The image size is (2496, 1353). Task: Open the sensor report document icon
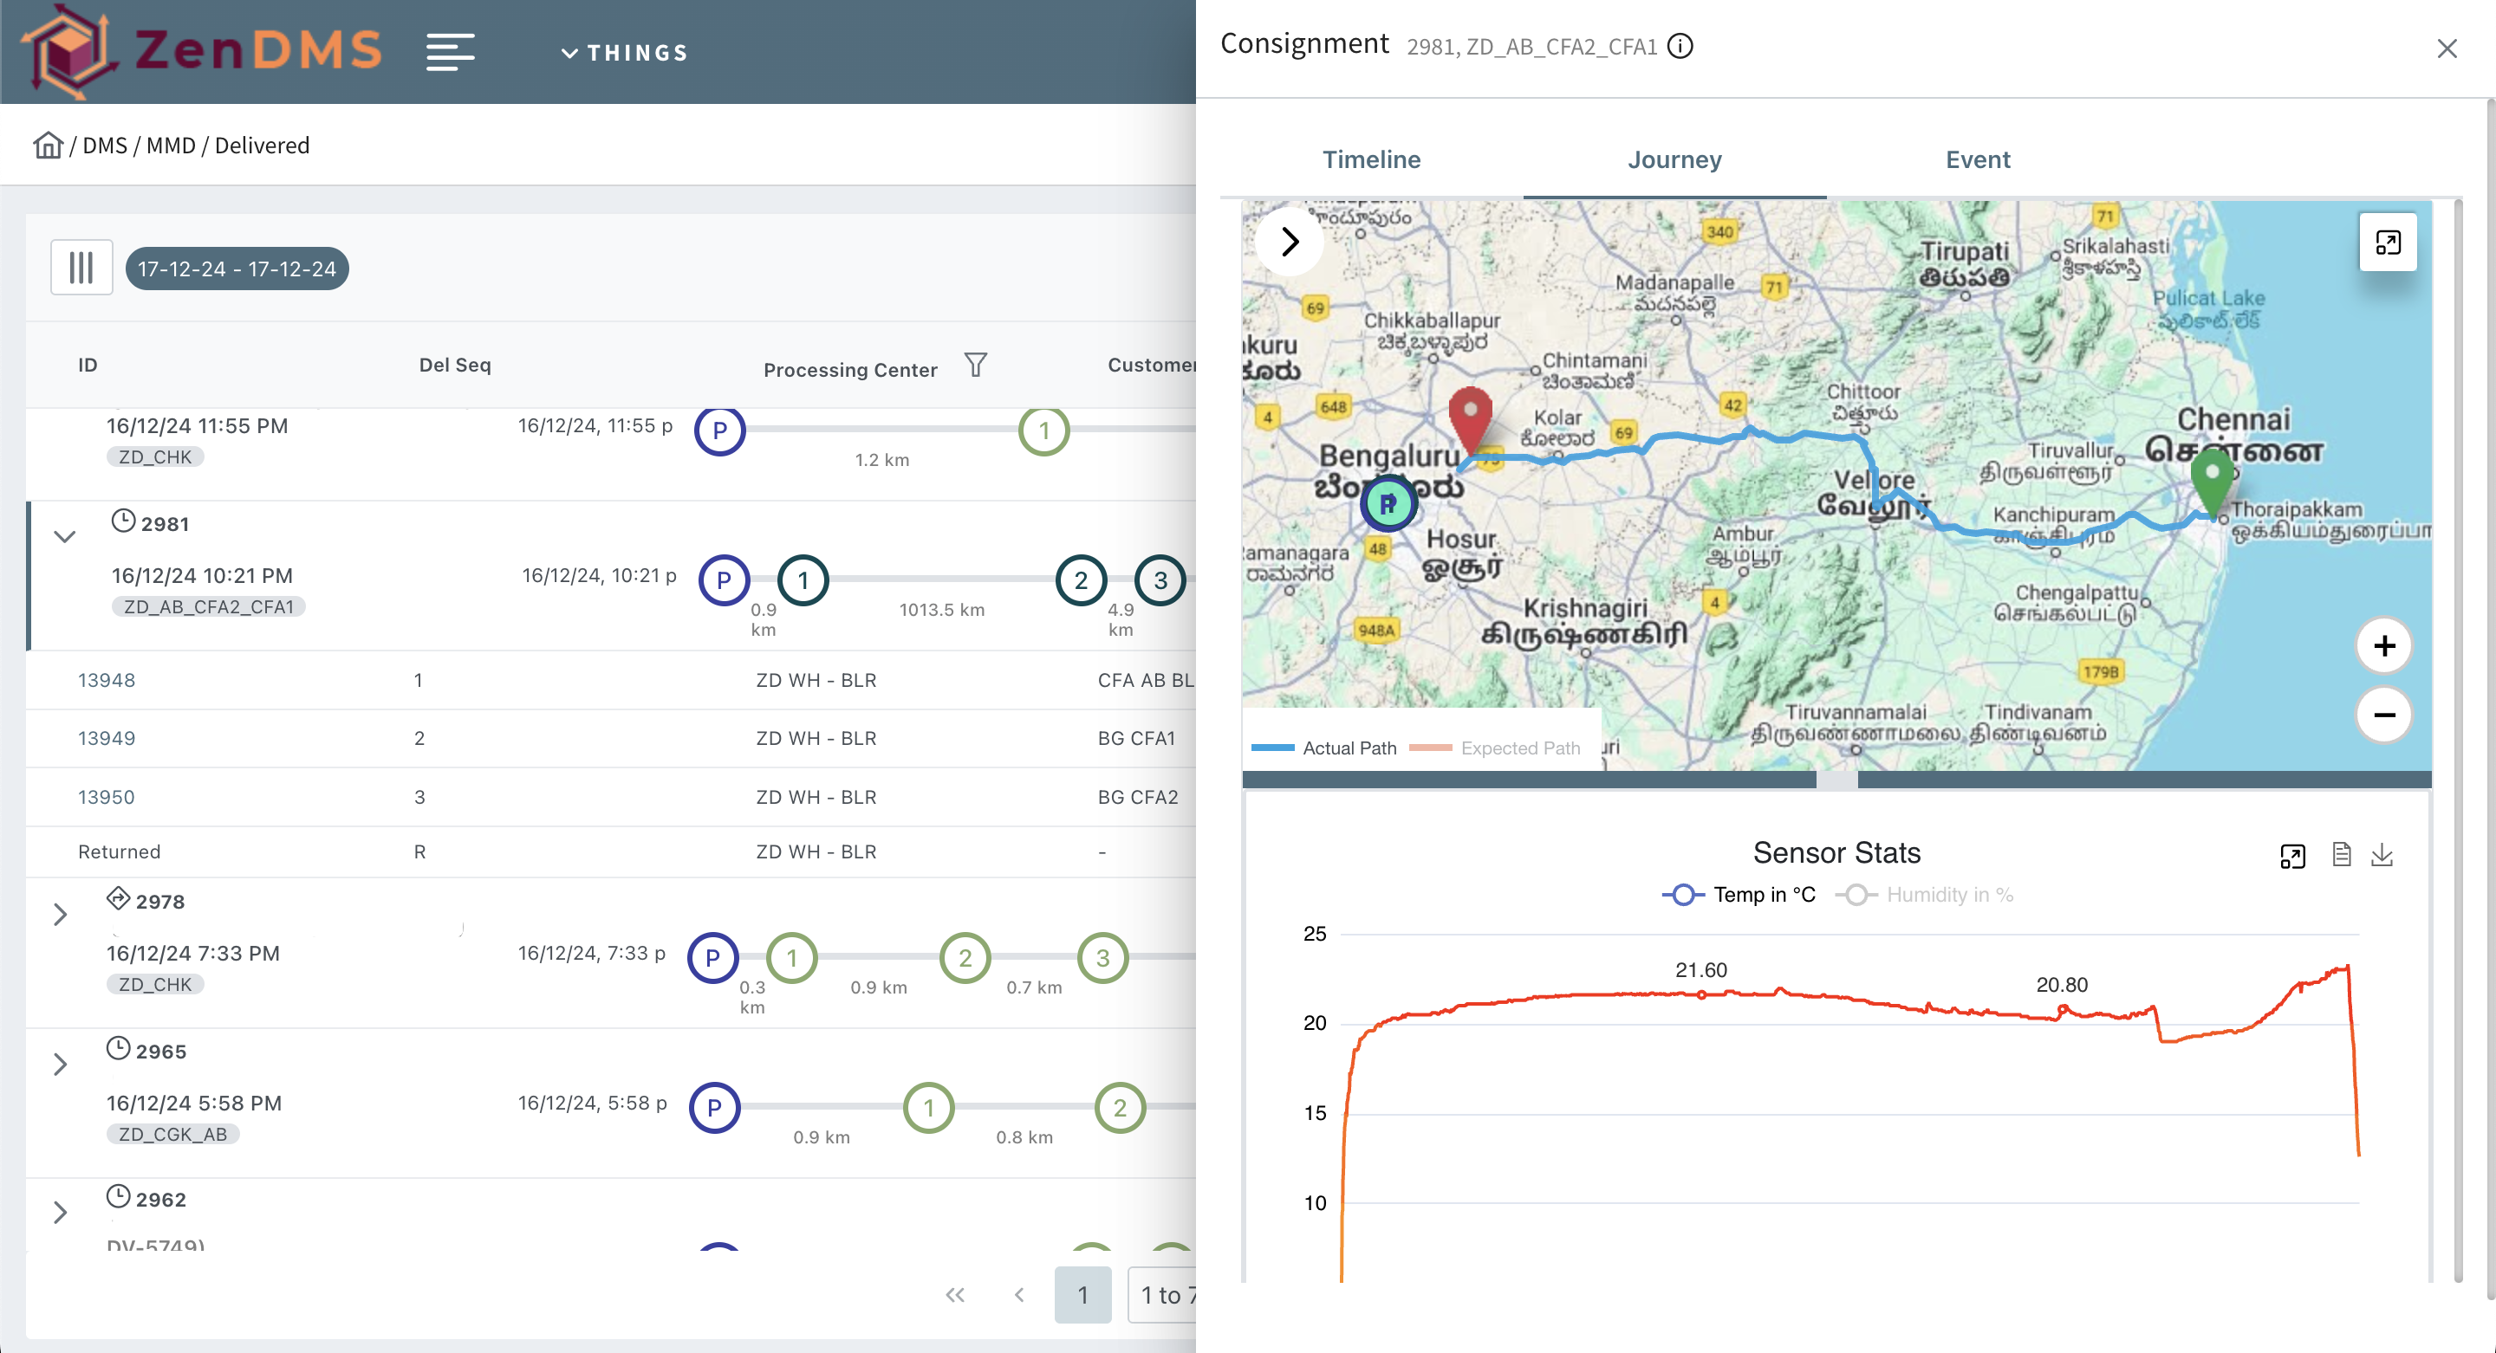[2341, 855]
